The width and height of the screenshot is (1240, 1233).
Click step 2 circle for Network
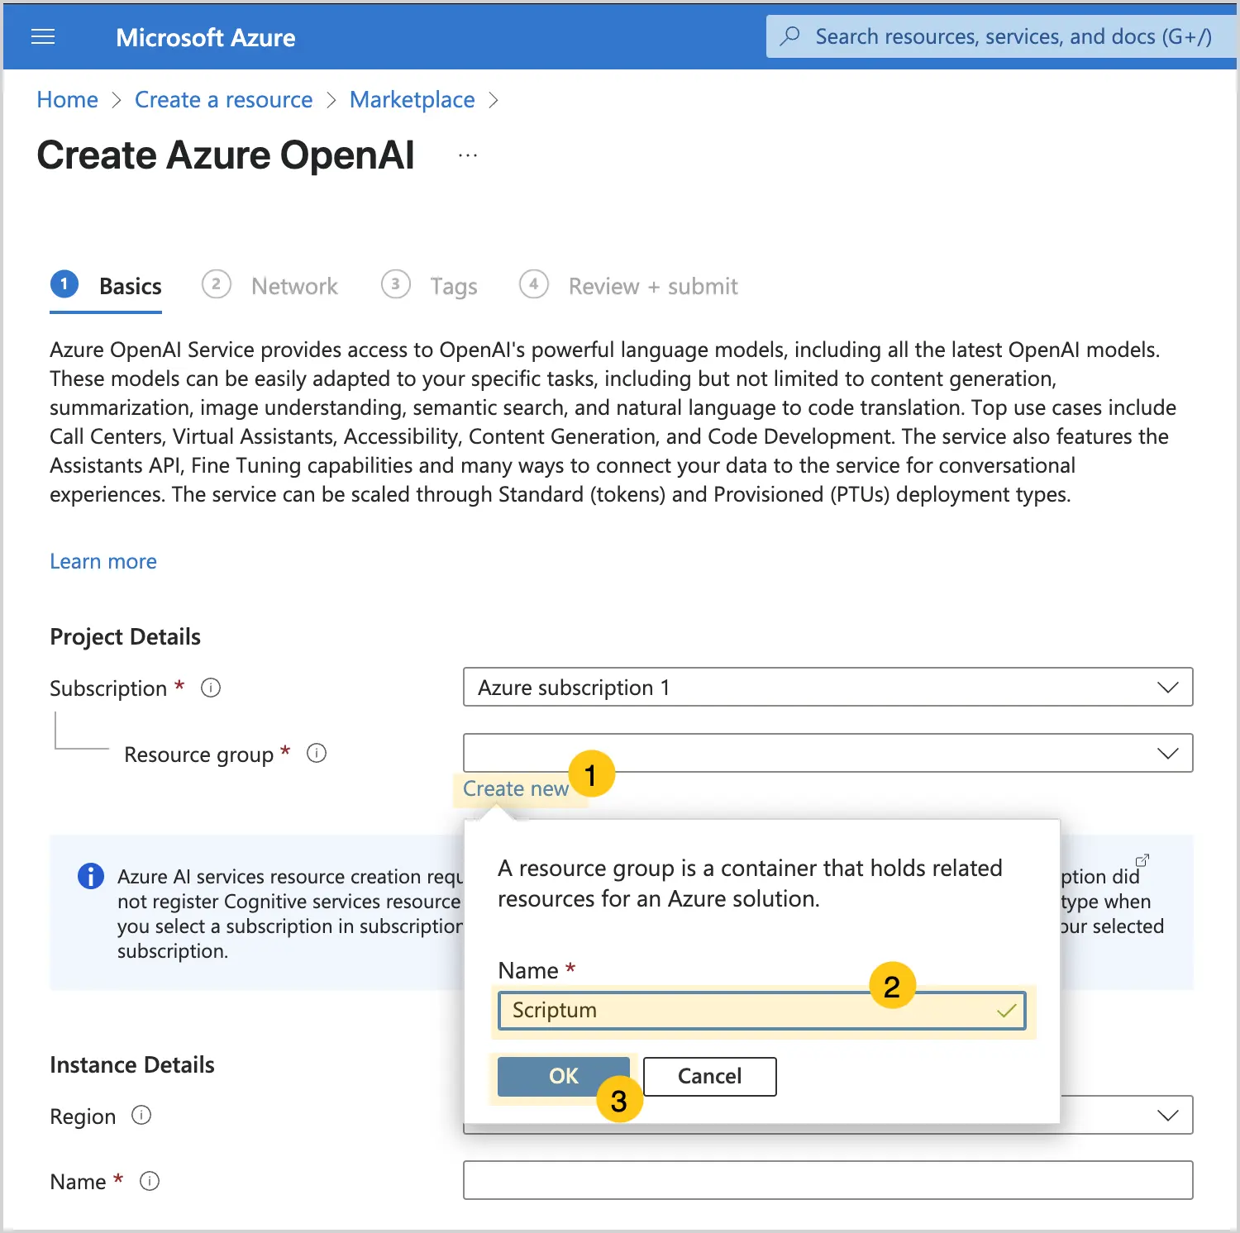coord(216,284)
